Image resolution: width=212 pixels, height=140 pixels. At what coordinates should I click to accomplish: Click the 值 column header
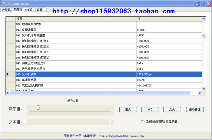tap(169, 19)
